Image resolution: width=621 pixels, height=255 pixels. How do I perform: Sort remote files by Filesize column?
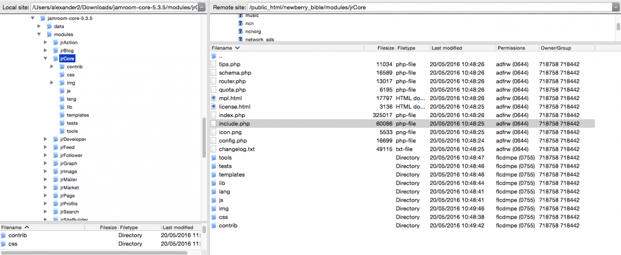tap(385, 48)
